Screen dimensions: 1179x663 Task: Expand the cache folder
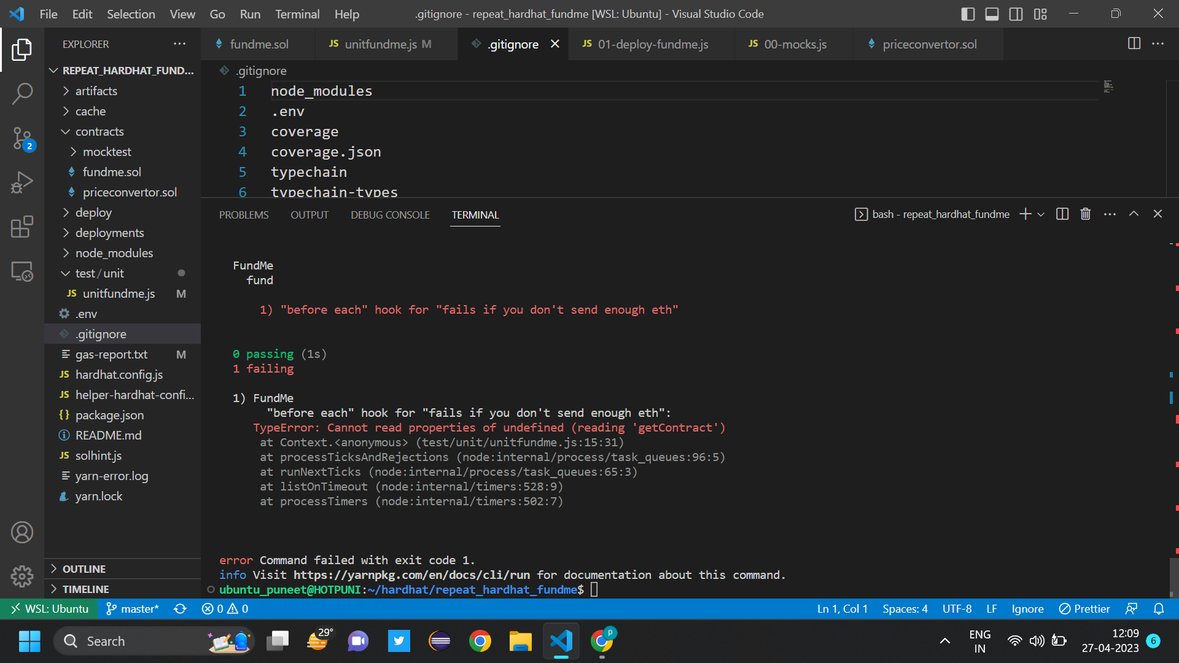122,111
